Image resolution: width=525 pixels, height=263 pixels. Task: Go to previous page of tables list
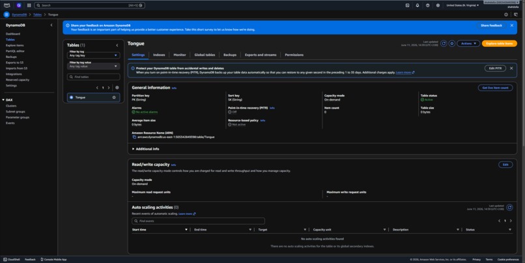97,88
